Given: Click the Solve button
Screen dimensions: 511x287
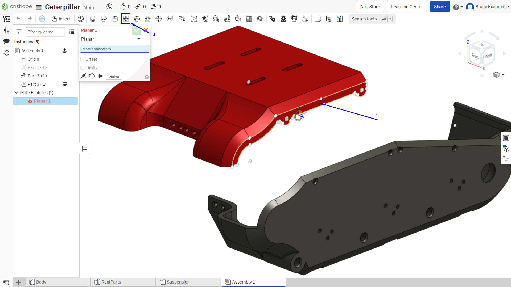Looking at the screenshot, I should [114, 77].
